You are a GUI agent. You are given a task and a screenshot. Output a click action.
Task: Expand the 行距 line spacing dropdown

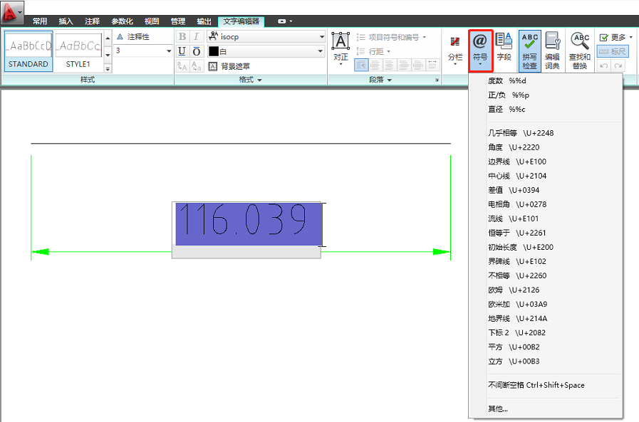click(373, 51)
